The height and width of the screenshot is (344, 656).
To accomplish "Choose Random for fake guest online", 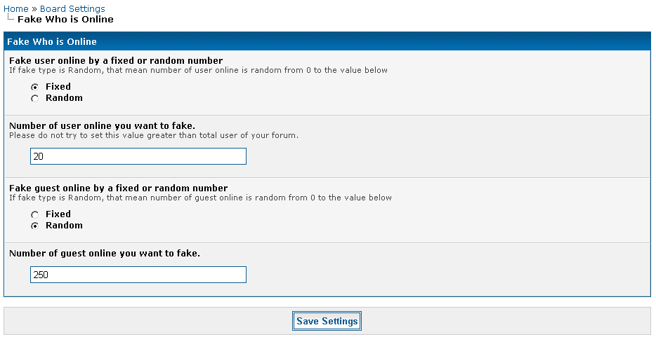I will [x=34, y=226].
